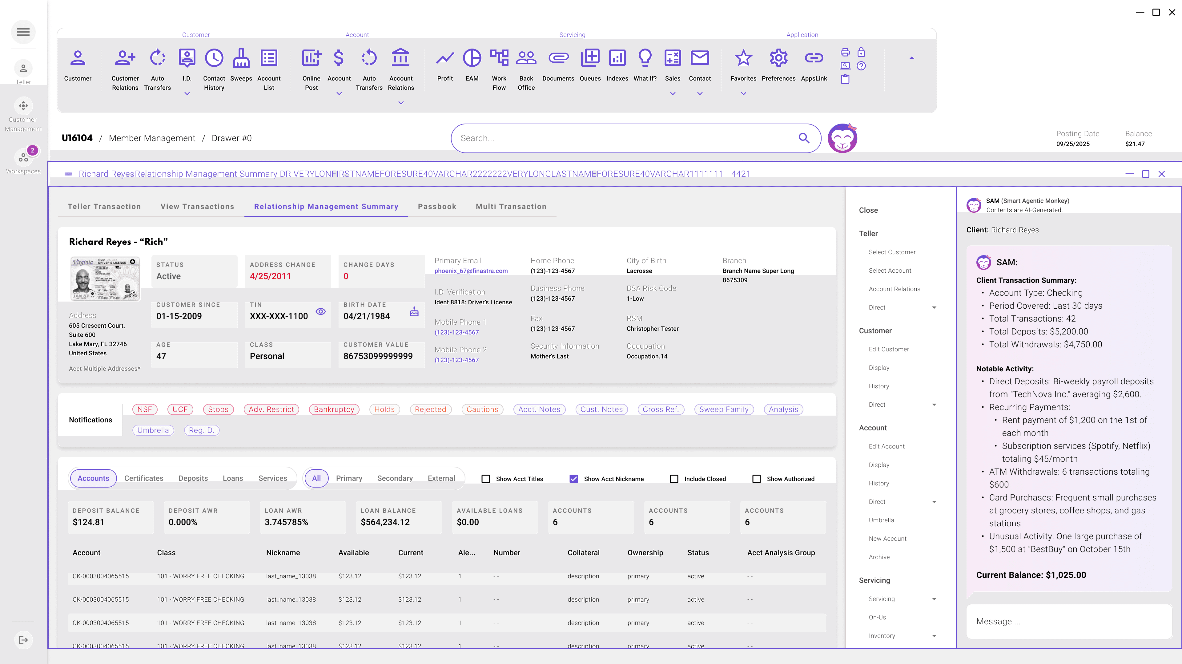1182x664 pixels.
Task: Click the NSF notification chip
Action: [145, 409]
